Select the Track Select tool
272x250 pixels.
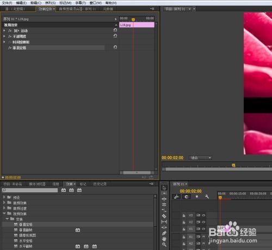(x=164, y=193)
